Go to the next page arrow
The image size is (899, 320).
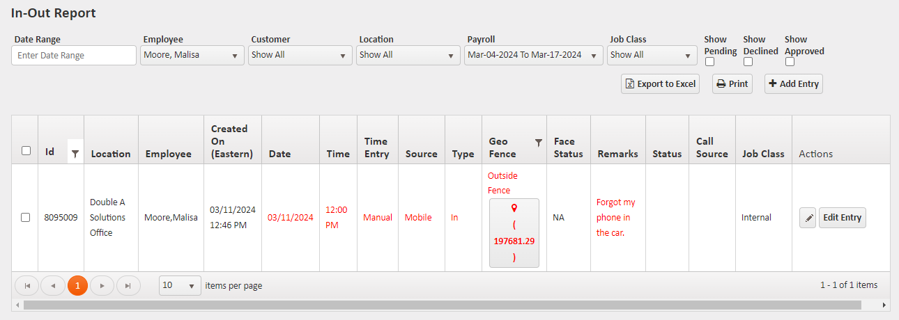coord(102,285)
